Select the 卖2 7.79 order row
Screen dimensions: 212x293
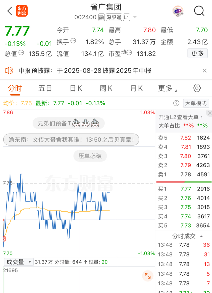[184, 165]
